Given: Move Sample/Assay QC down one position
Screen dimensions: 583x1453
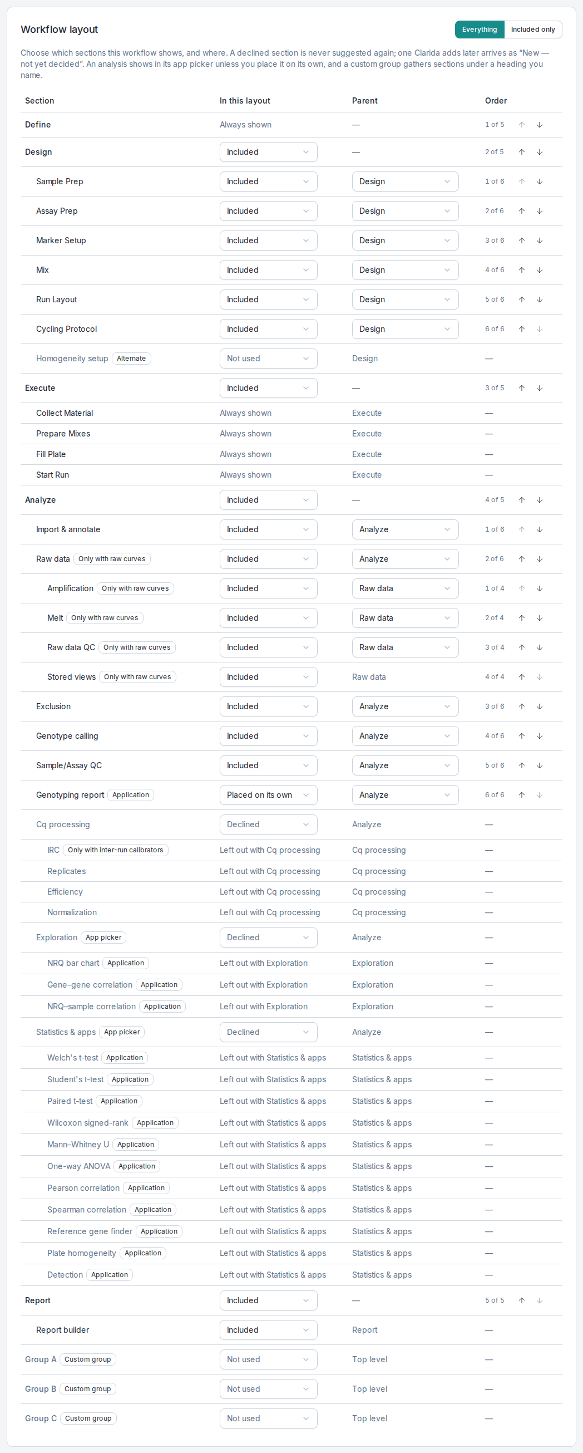Looking at the screenshot, I should (539, 765).
